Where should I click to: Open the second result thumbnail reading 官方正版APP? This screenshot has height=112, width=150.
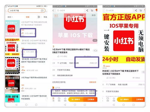(x=12, y=47)
